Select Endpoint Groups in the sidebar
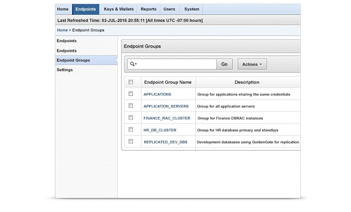Screen dimensions: 351x212 tap(73, 60)
